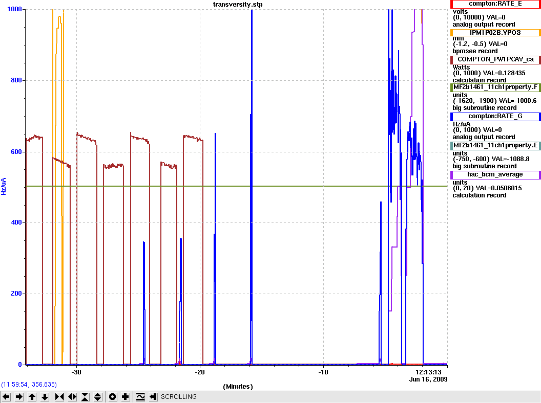Select the compton:RATE_G legend entry
541x403 pixels.
[495, 117]
